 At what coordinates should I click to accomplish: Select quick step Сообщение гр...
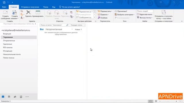85,17
